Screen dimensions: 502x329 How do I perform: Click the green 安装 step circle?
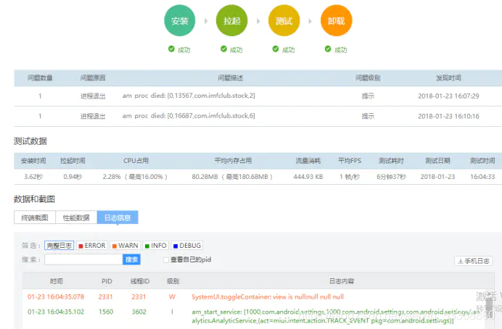point(180,20)
